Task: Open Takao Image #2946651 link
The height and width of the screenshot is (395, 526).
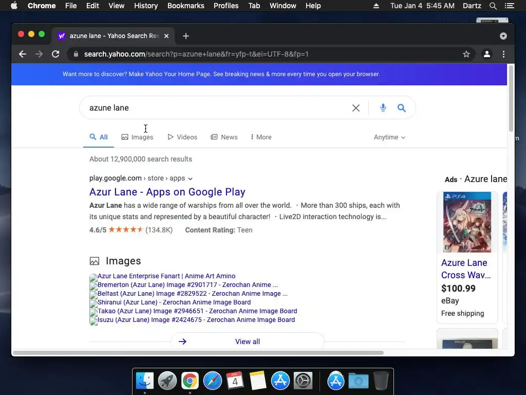Action: coord(197,311)
